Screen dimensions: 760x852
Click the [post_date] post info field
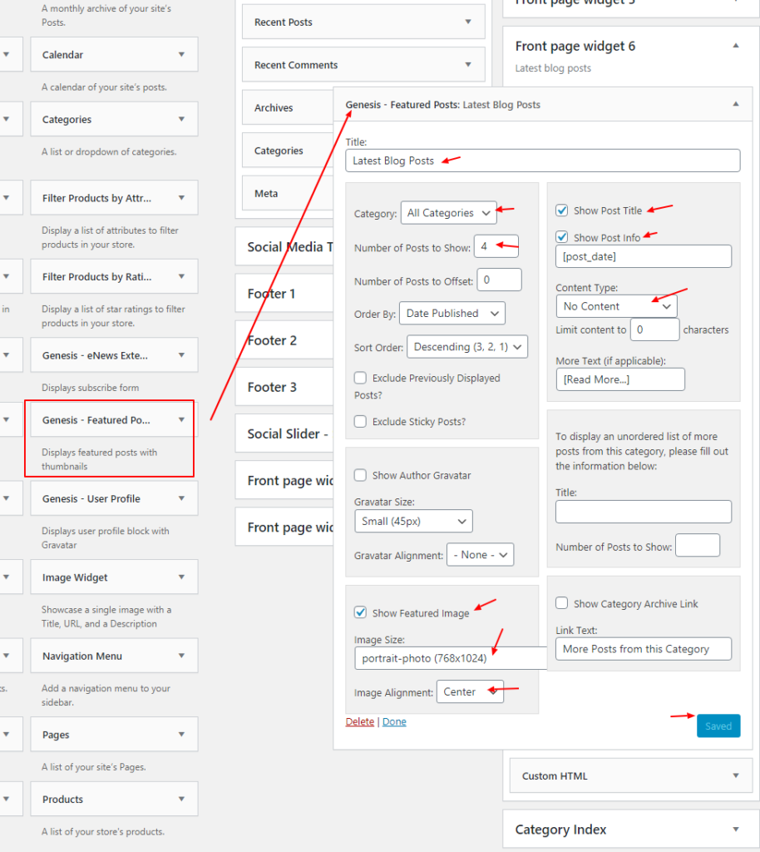pos(644,256)
